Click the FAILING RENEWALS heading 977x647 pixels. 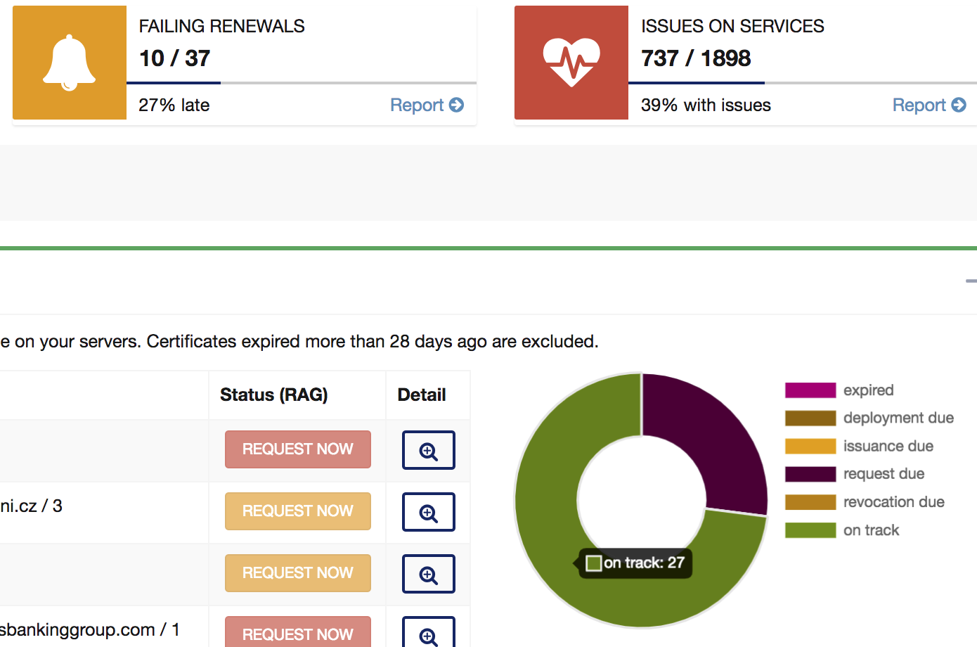tap(222, 26)
